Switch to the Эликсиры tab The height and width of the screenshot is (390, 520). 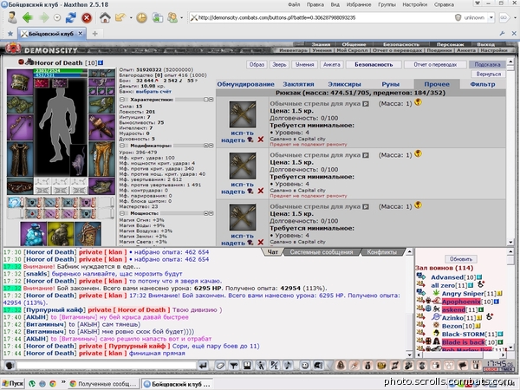tap(344, 84)
